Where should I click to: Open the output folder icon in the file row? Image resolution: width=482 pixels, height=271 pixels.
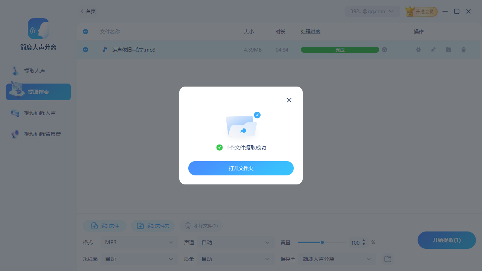pyautogui.click(x=448, y=49)
